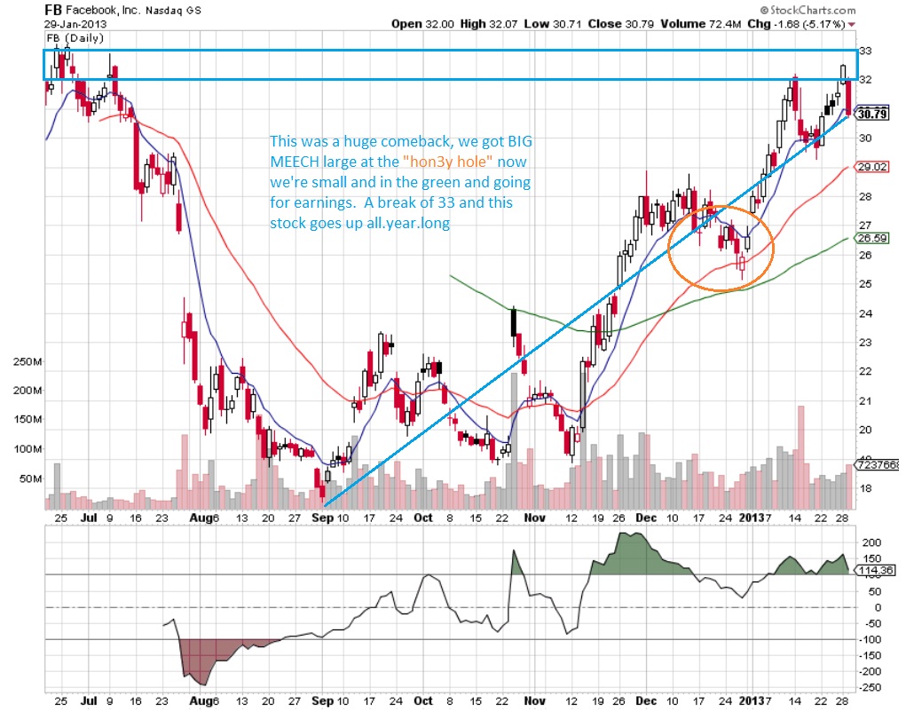Click the FB (Daily) legend label
The height and width of the screenshot is (712, 906).
coord(75,38)
